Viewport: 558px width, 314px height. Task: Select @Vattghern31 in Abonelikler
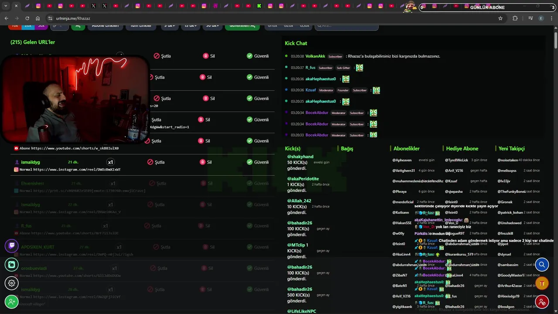pyautogui.click(x=404, y=171)
